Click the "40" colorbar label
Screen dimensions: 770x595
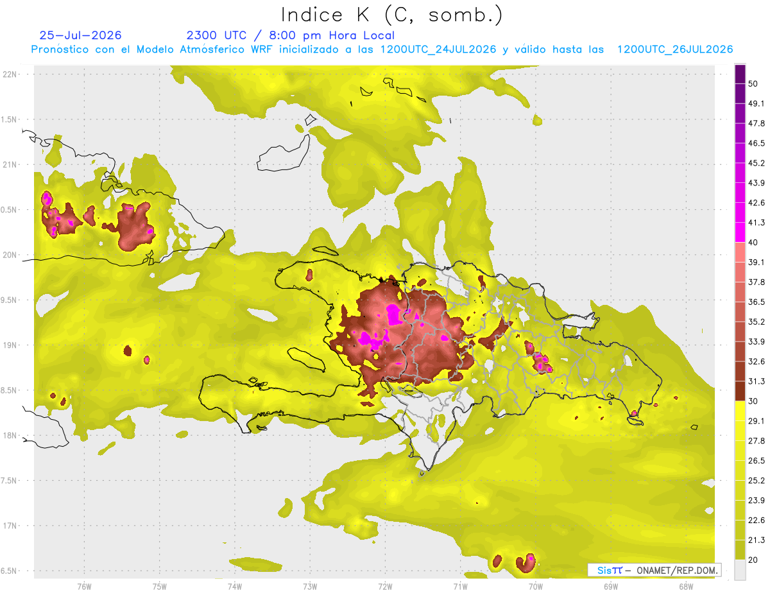pyautogui.click(x=753, y=242)
